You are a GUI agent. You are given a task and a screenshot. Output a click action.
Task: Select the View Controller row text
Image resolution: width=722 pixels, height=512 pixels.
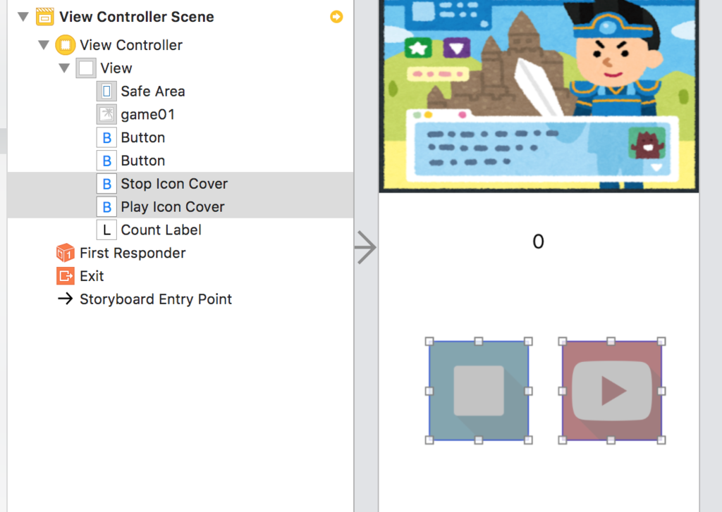pos(131,45)
